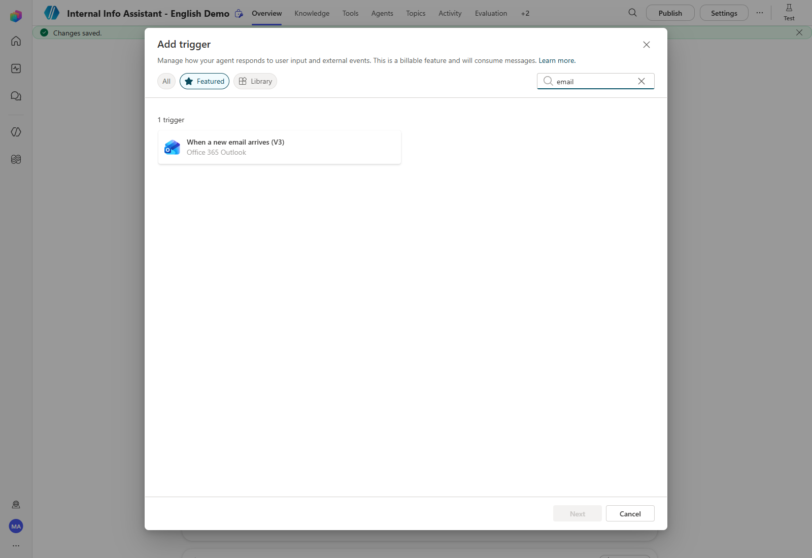The height and width of the screenshot is (558, 812).
Task: Click the disabled Next button
Action: [578, 513]
